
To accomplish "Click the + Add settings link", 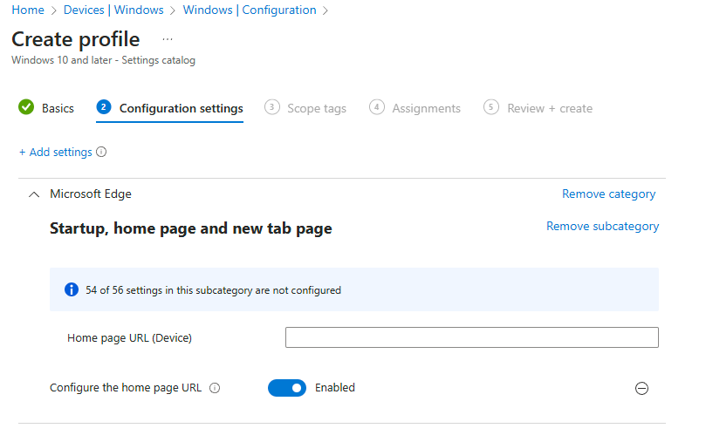I will pos(55,152).
